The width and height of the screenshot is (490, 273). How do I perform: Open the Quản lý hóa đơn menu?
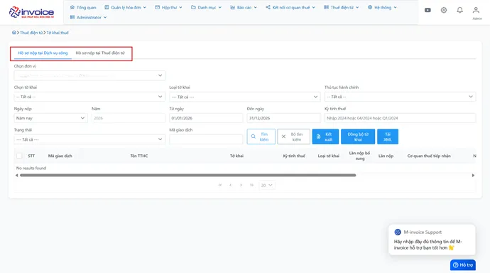pyautogui.click(x=125, y=7)
